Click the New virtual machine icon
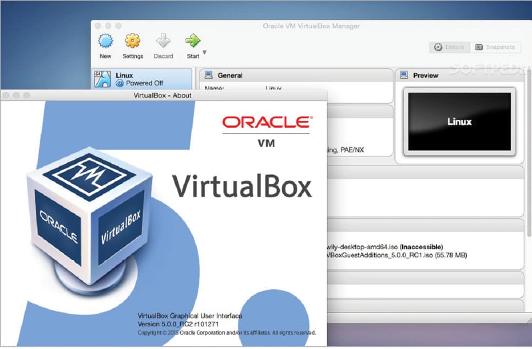Image resolution: width=532 pixels, height=349 pixels. pos(106,41)
